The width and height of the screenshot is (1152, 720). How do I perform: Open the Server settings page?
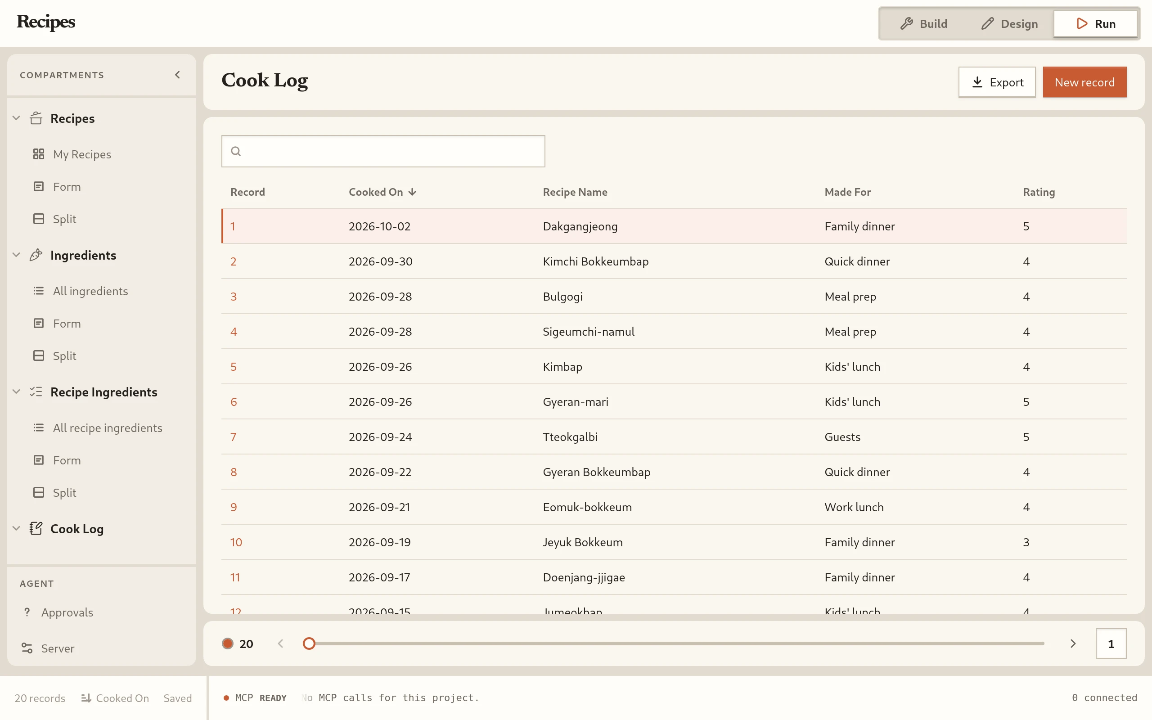pyautogui.click(x=48, y=648)
